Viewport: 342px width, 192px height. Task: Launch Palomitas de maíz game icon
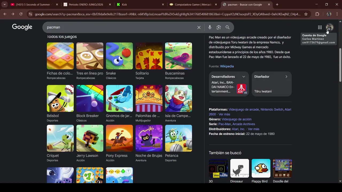[x=149, y=98]
